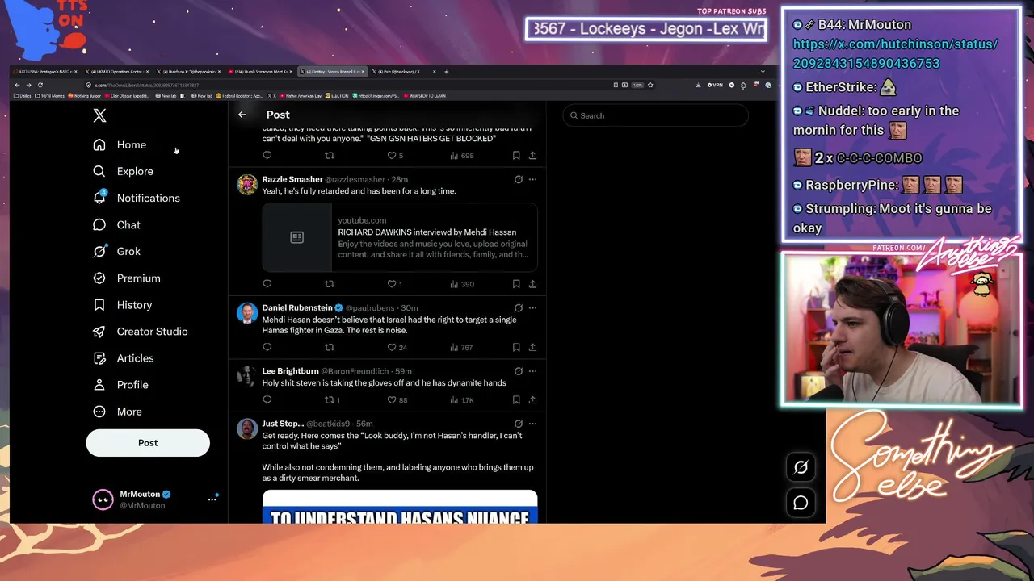Bookmark Daniel Rubenstein's post
The height and width of the screenshot is (581, 1034).
coord(516,348)
